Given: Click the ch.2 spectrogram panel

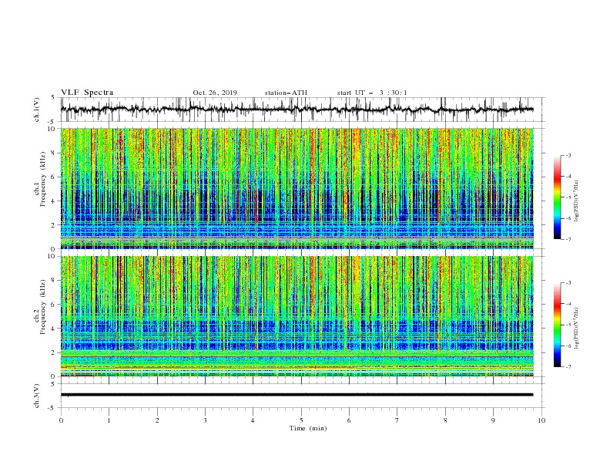Looking at the screenshot, I should click(x=297, y=316).
